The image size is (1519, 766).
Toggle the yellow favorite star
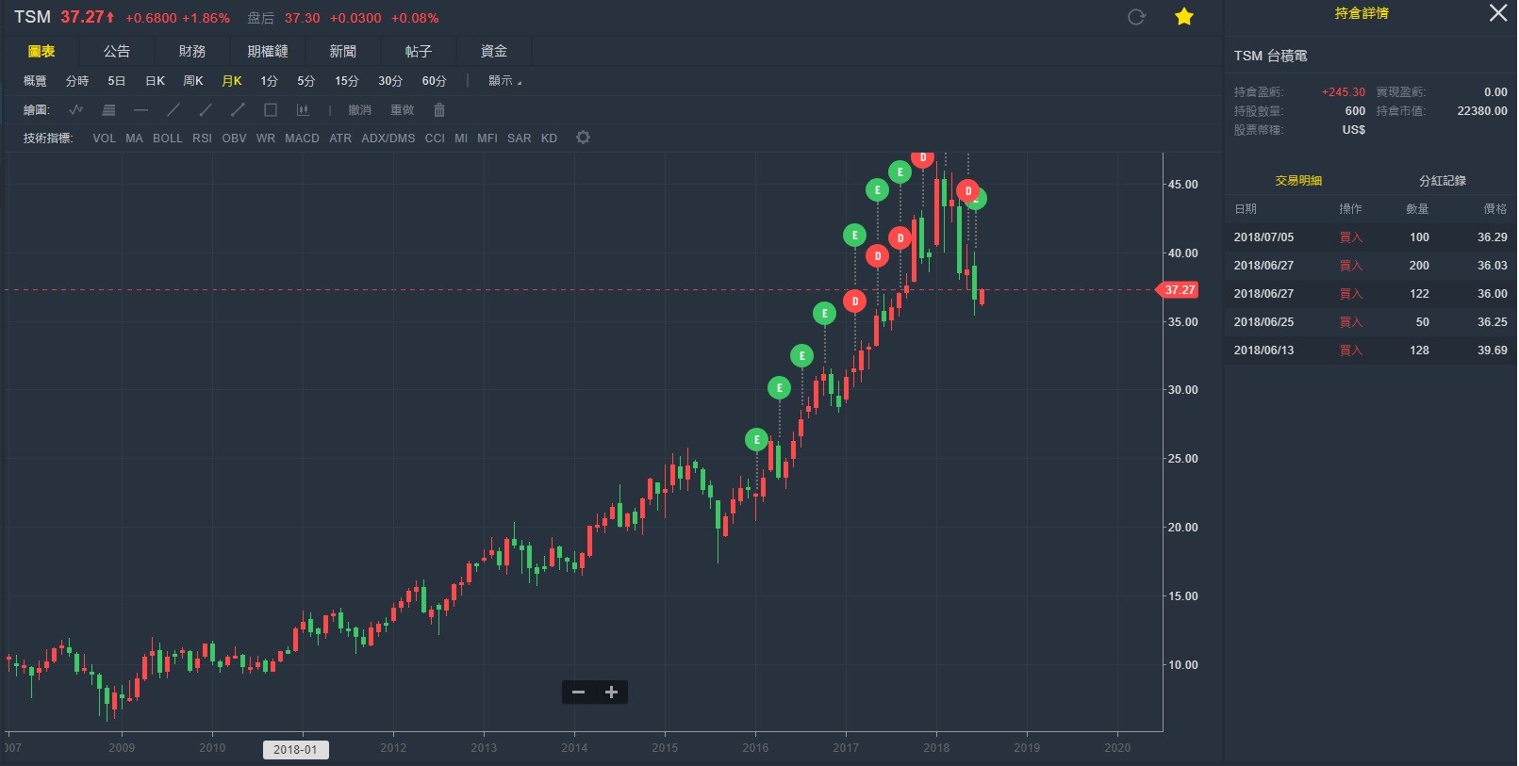pyautogui.click(x=1184, y=17)
